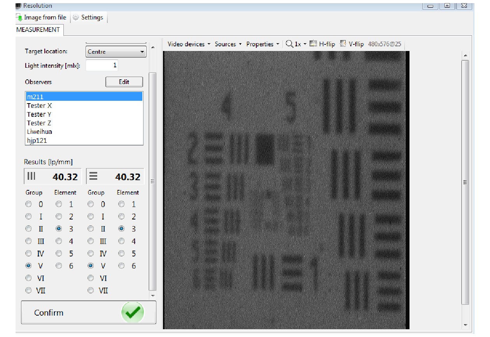The height and width of the screenshot is (337, 490).
Task: Switch to the MEASUREMENT tab
Action: (38, 30)
